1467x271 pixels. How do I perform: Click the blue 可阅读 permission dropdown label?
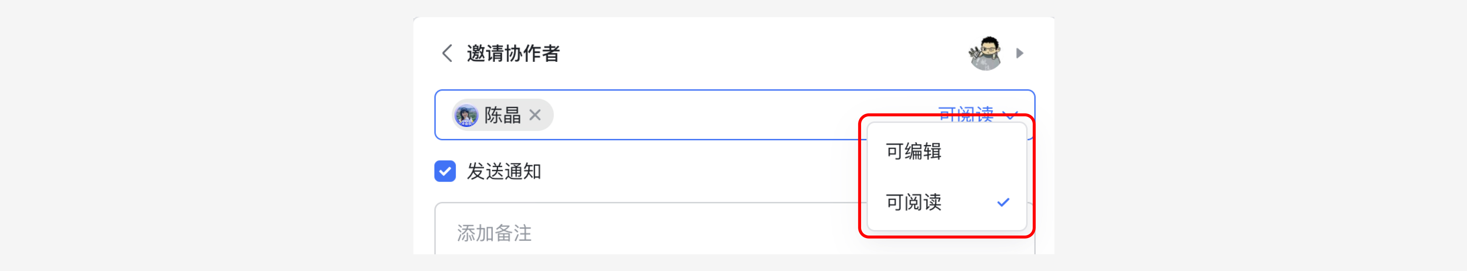pos(965,114)
